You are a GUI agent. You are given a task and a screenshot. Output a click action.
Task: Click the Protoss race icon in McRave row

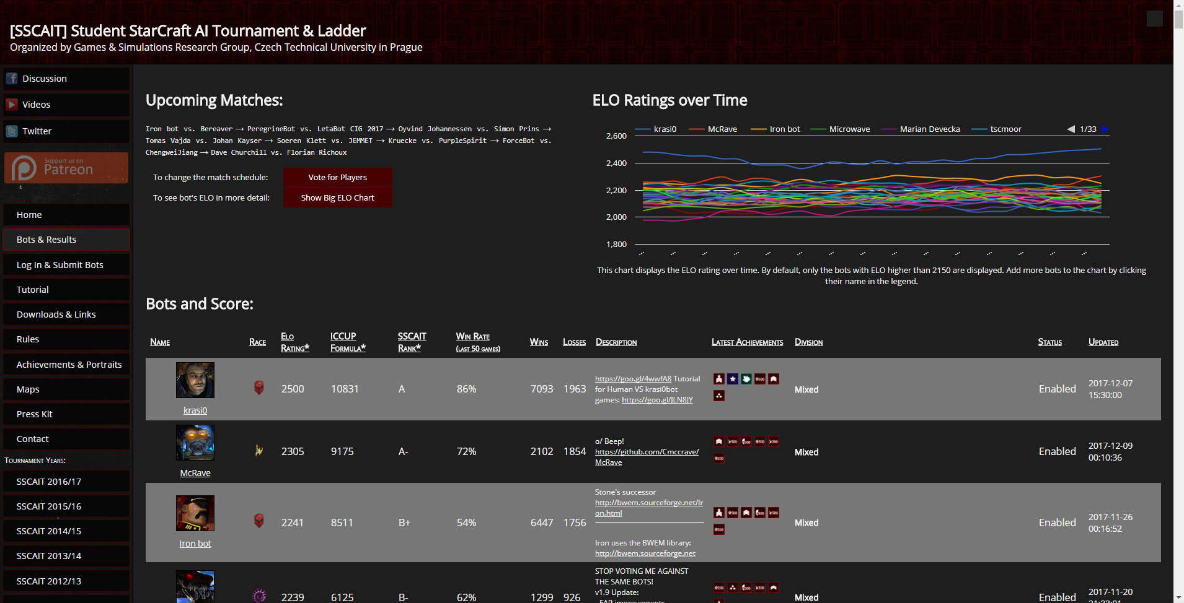tap(259, 451)
